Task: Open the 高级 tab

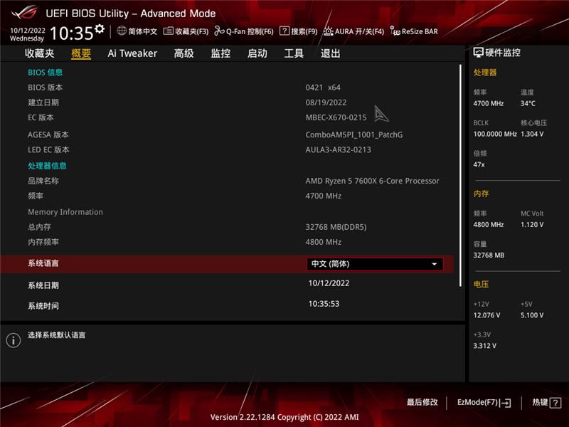Action: (x=184, y=53)
